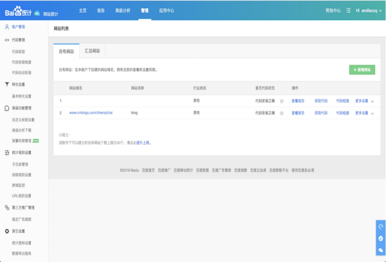Open 子目录管理 in the sidebar
386x262 pixels.
pyautogui.click(x=20, y=164)
